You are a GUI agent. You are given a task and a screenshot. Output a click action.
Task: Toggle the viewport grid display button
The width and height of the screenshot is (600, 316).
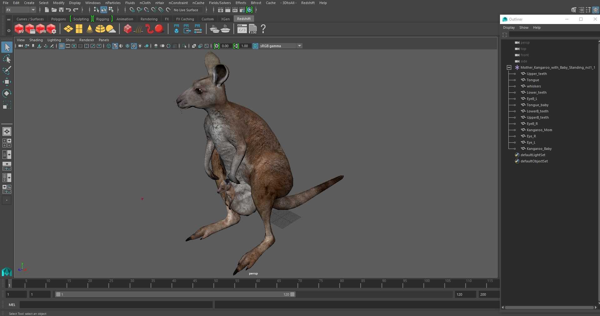pos(62,46)
